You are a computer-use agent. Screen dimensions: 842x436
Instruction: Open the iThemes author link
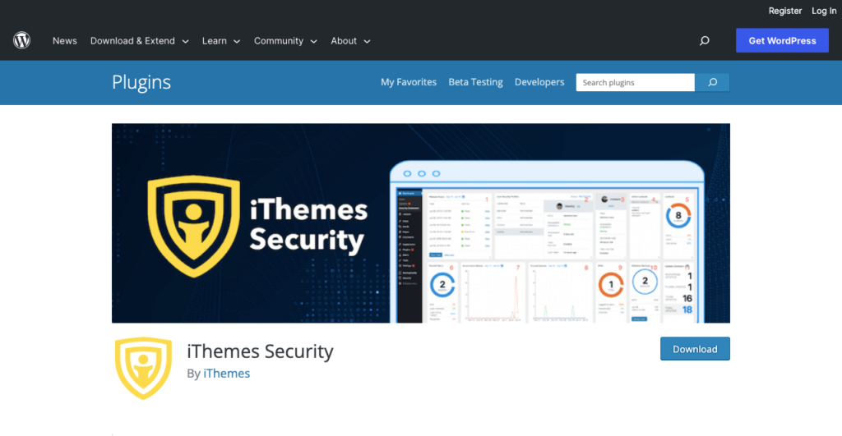(227, 374)
